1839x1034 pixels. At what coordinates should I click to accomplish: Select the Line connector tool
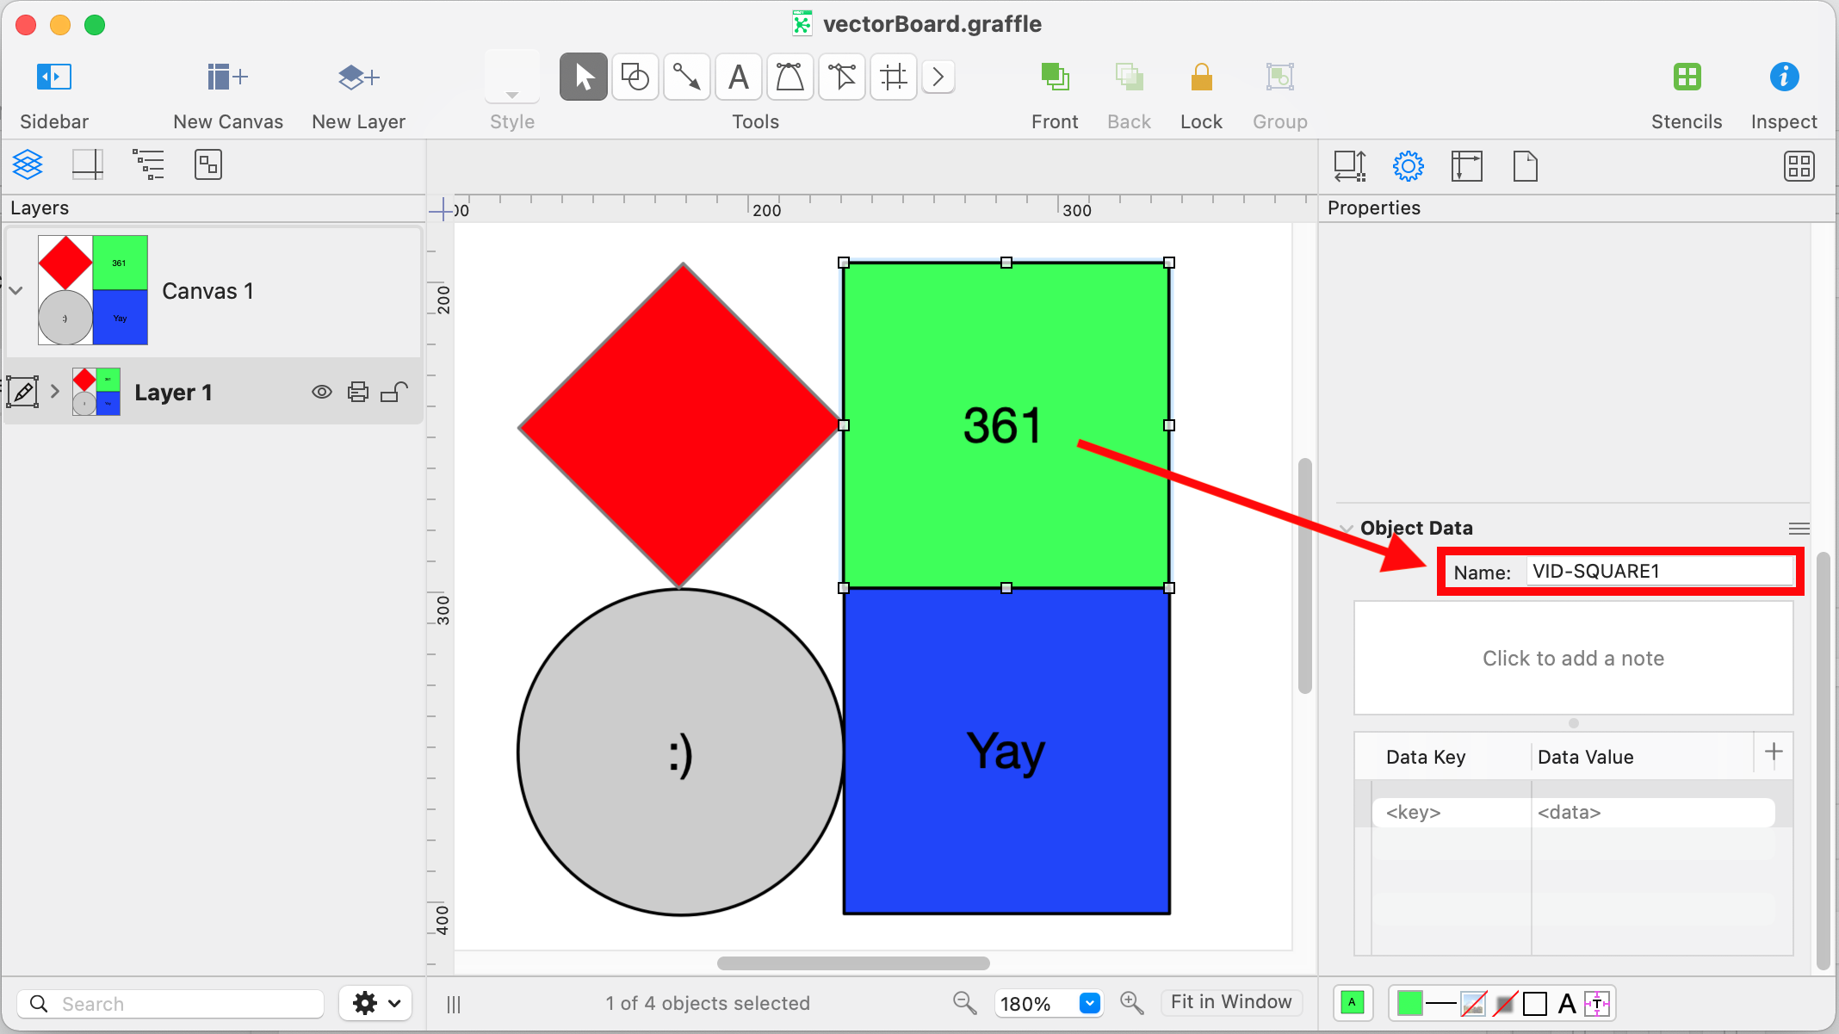coord(686,77)
